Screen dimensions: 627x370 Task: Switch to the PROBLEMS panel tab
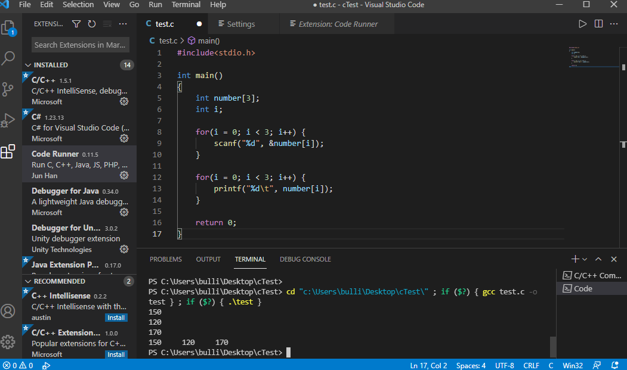165,259
